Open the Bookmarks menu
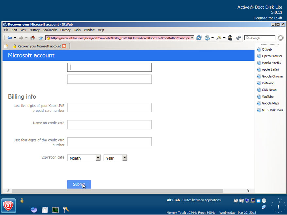The image size is (287, 215). (x=50, y=30)
